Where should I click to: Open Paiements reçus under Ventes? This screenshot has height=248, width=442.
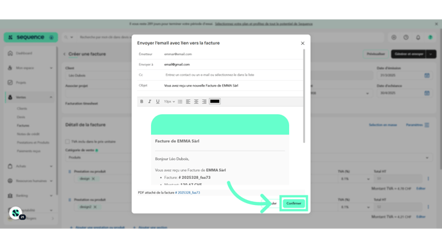pyautogui.click(x=29, y=151)
